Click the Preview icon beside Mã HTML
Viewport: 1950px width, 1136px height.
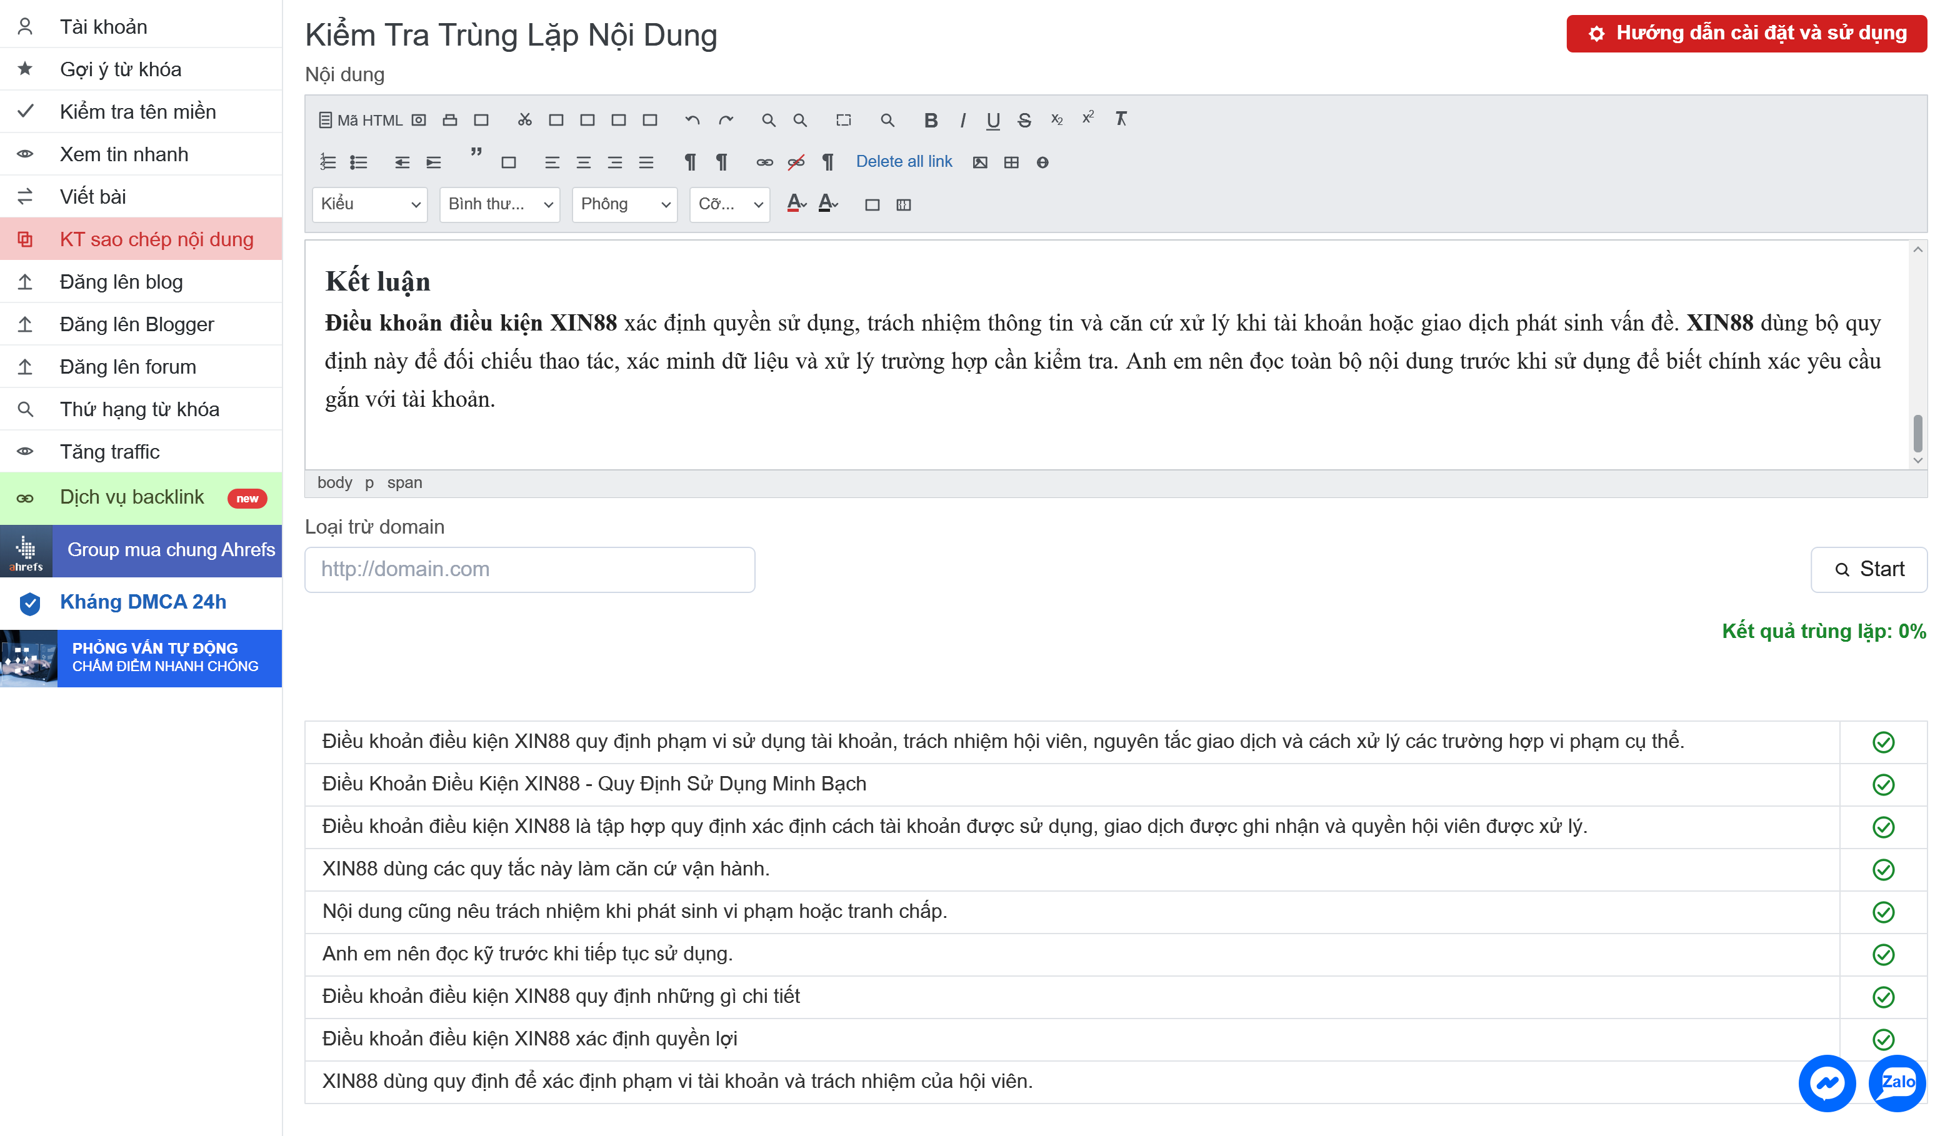[x=419, y=120]
